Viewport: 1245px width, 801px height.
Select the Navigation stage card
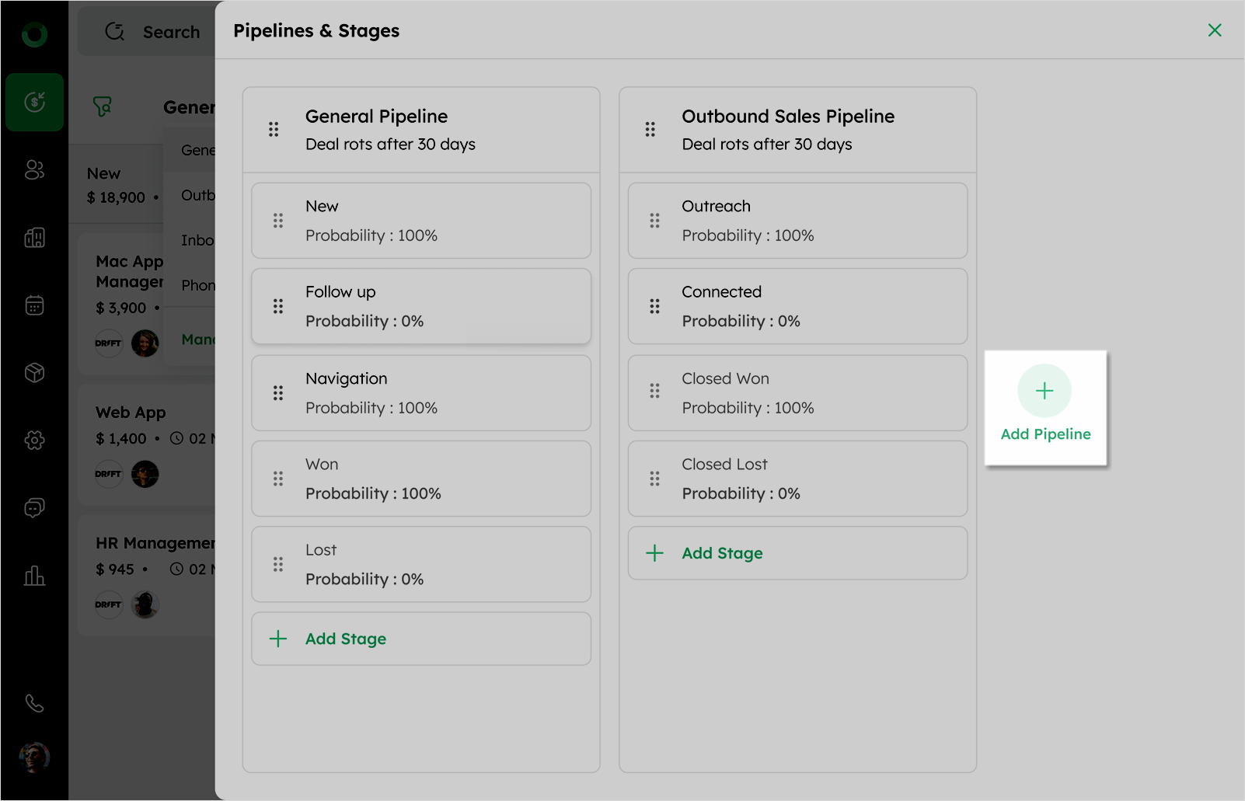(x=420, y=393)
